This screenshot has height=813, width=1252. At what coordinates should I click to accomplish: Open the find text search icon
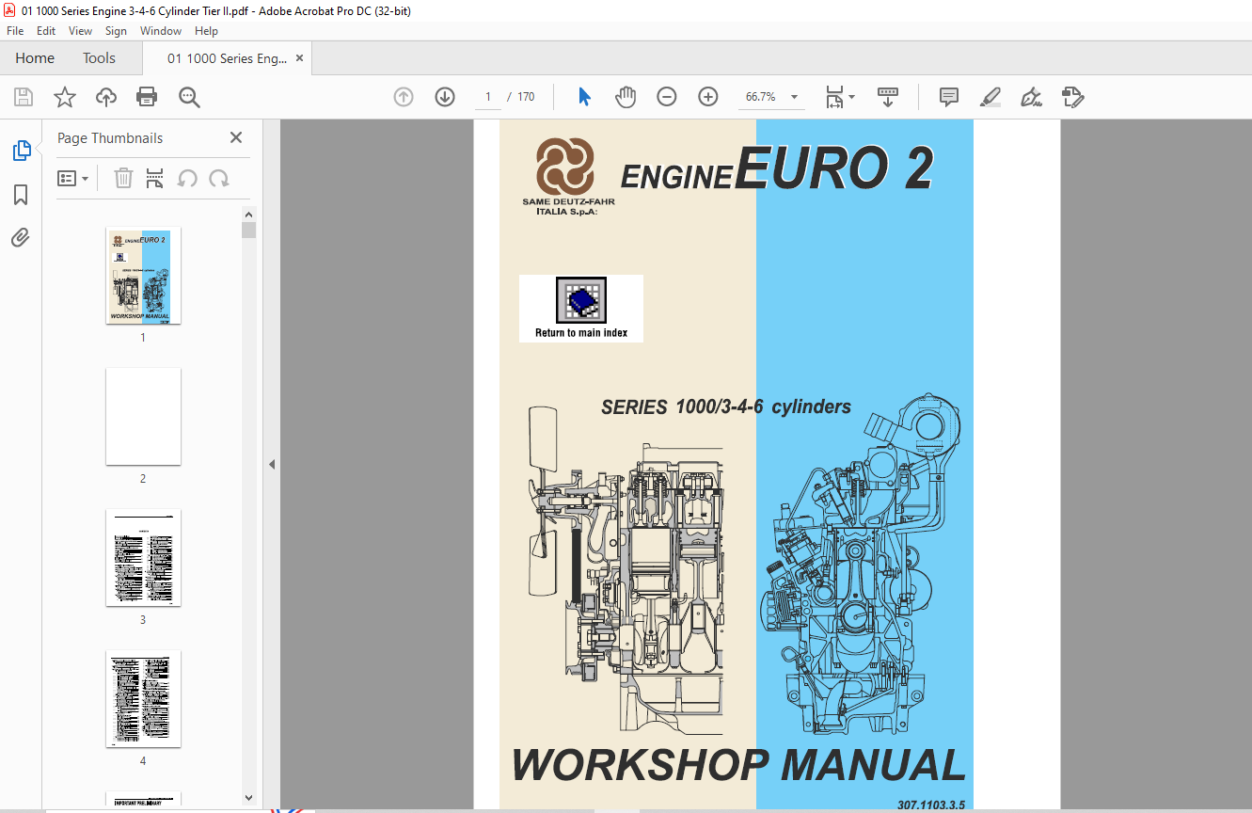[189, 97]
